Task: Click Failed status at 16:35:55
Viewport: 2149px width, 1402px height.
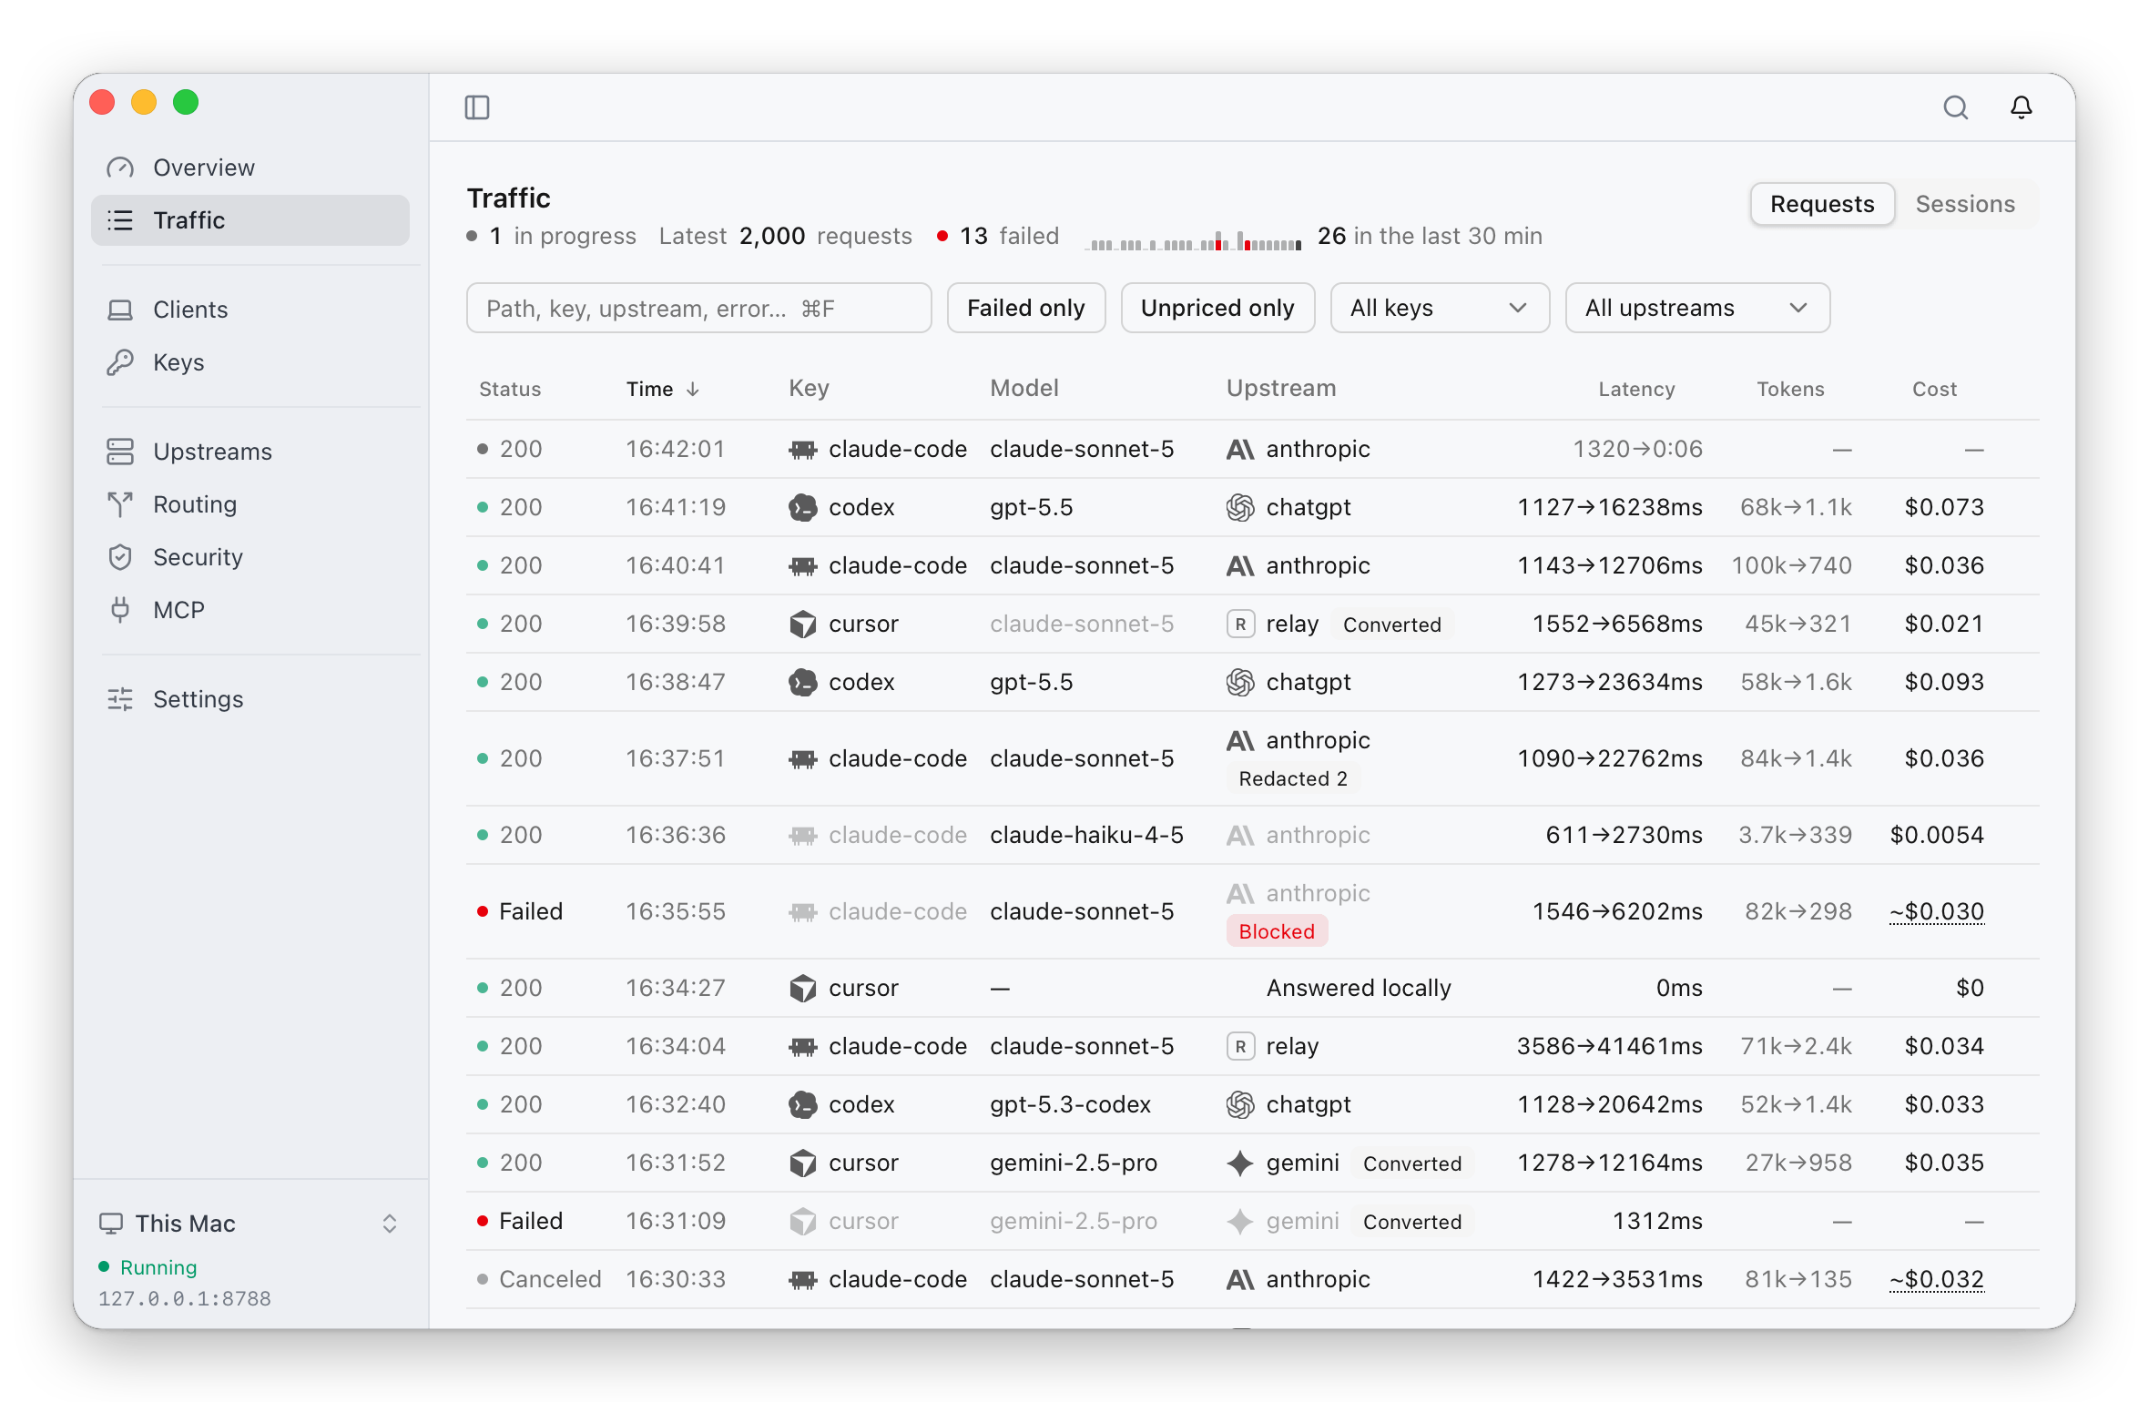Action: pos(520,911)
